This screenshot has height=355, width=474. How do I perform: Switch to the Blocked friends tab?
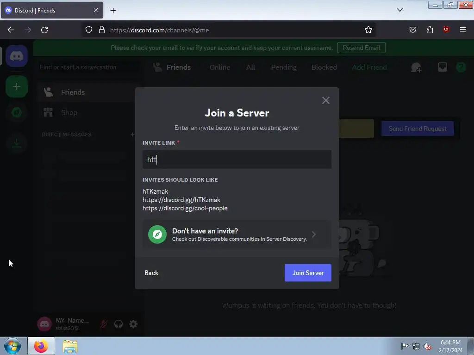324,67
